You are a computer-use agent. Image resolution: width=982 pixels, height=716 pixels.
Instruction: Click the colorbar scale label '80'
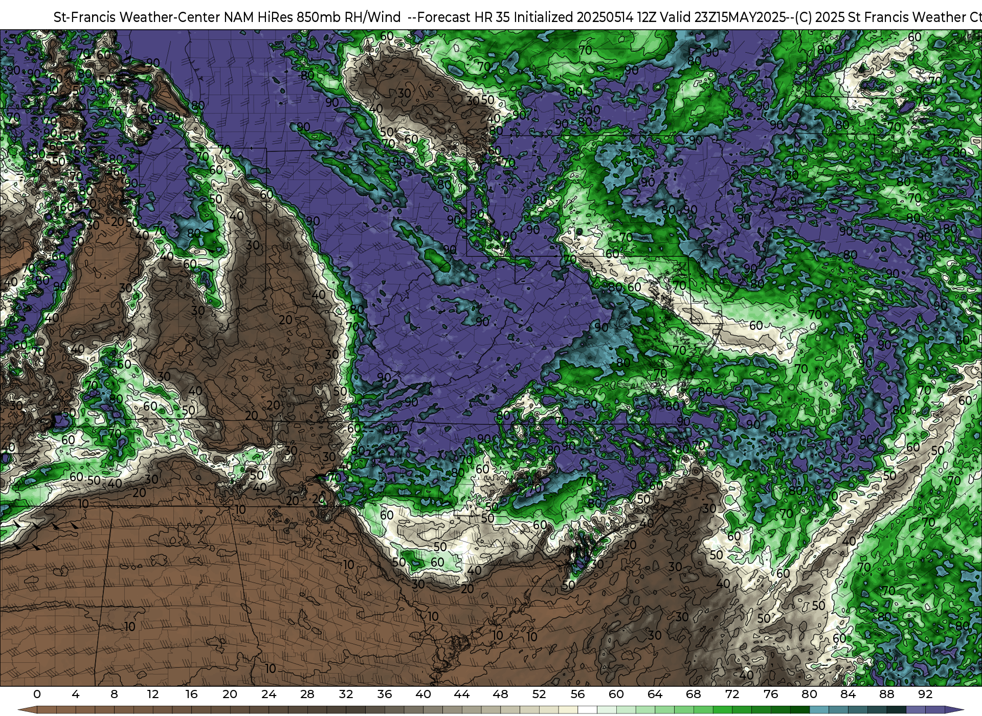809,694
